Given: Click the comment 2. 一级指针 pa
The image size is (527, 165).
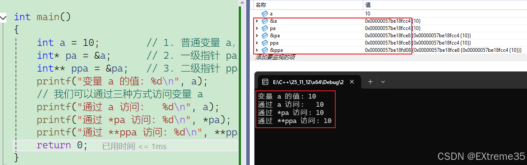Looking at the screenshot, I should tap(192, 56).
